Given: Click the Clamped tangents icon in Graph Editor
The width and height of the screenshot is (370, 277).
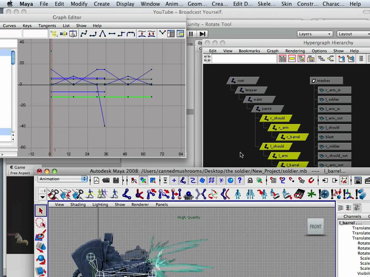Looking at the screenshot, I should pos(93,34).
